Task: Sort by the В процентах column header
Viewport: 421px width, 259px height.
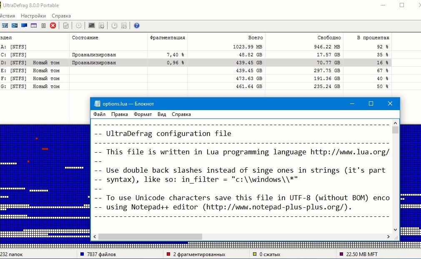Action: (x=367, y=38)
